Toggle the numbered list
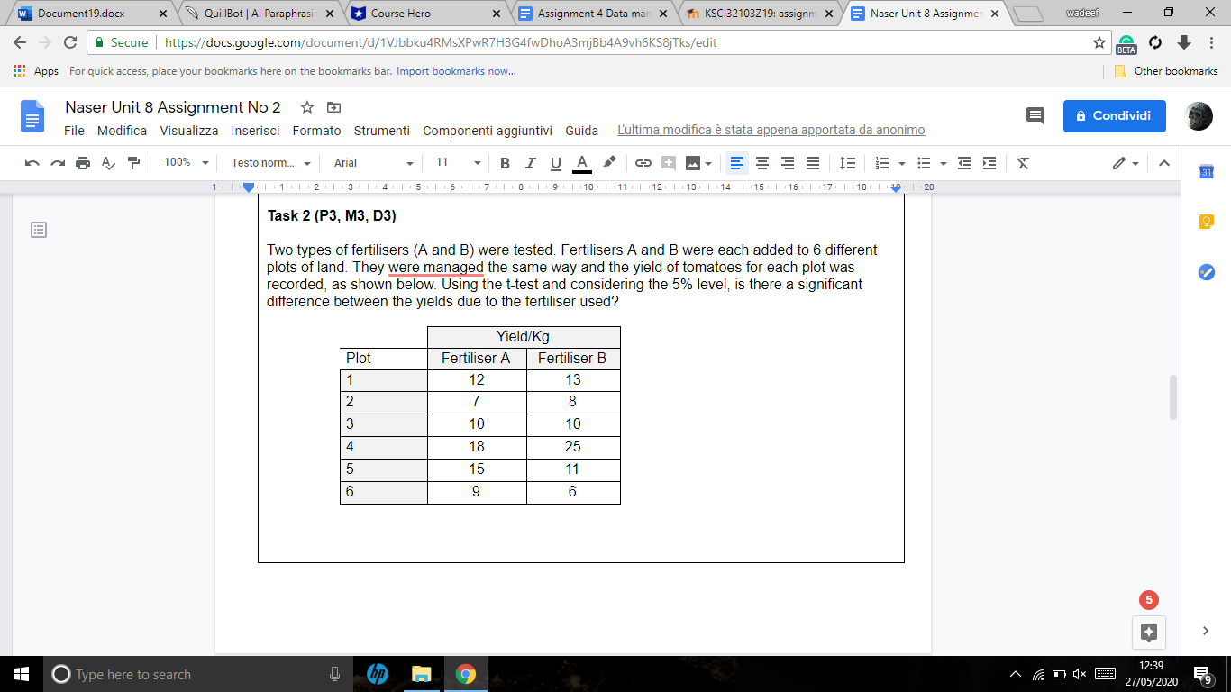The width and height of the screenshot is (1231, 692). pos(881,163)
